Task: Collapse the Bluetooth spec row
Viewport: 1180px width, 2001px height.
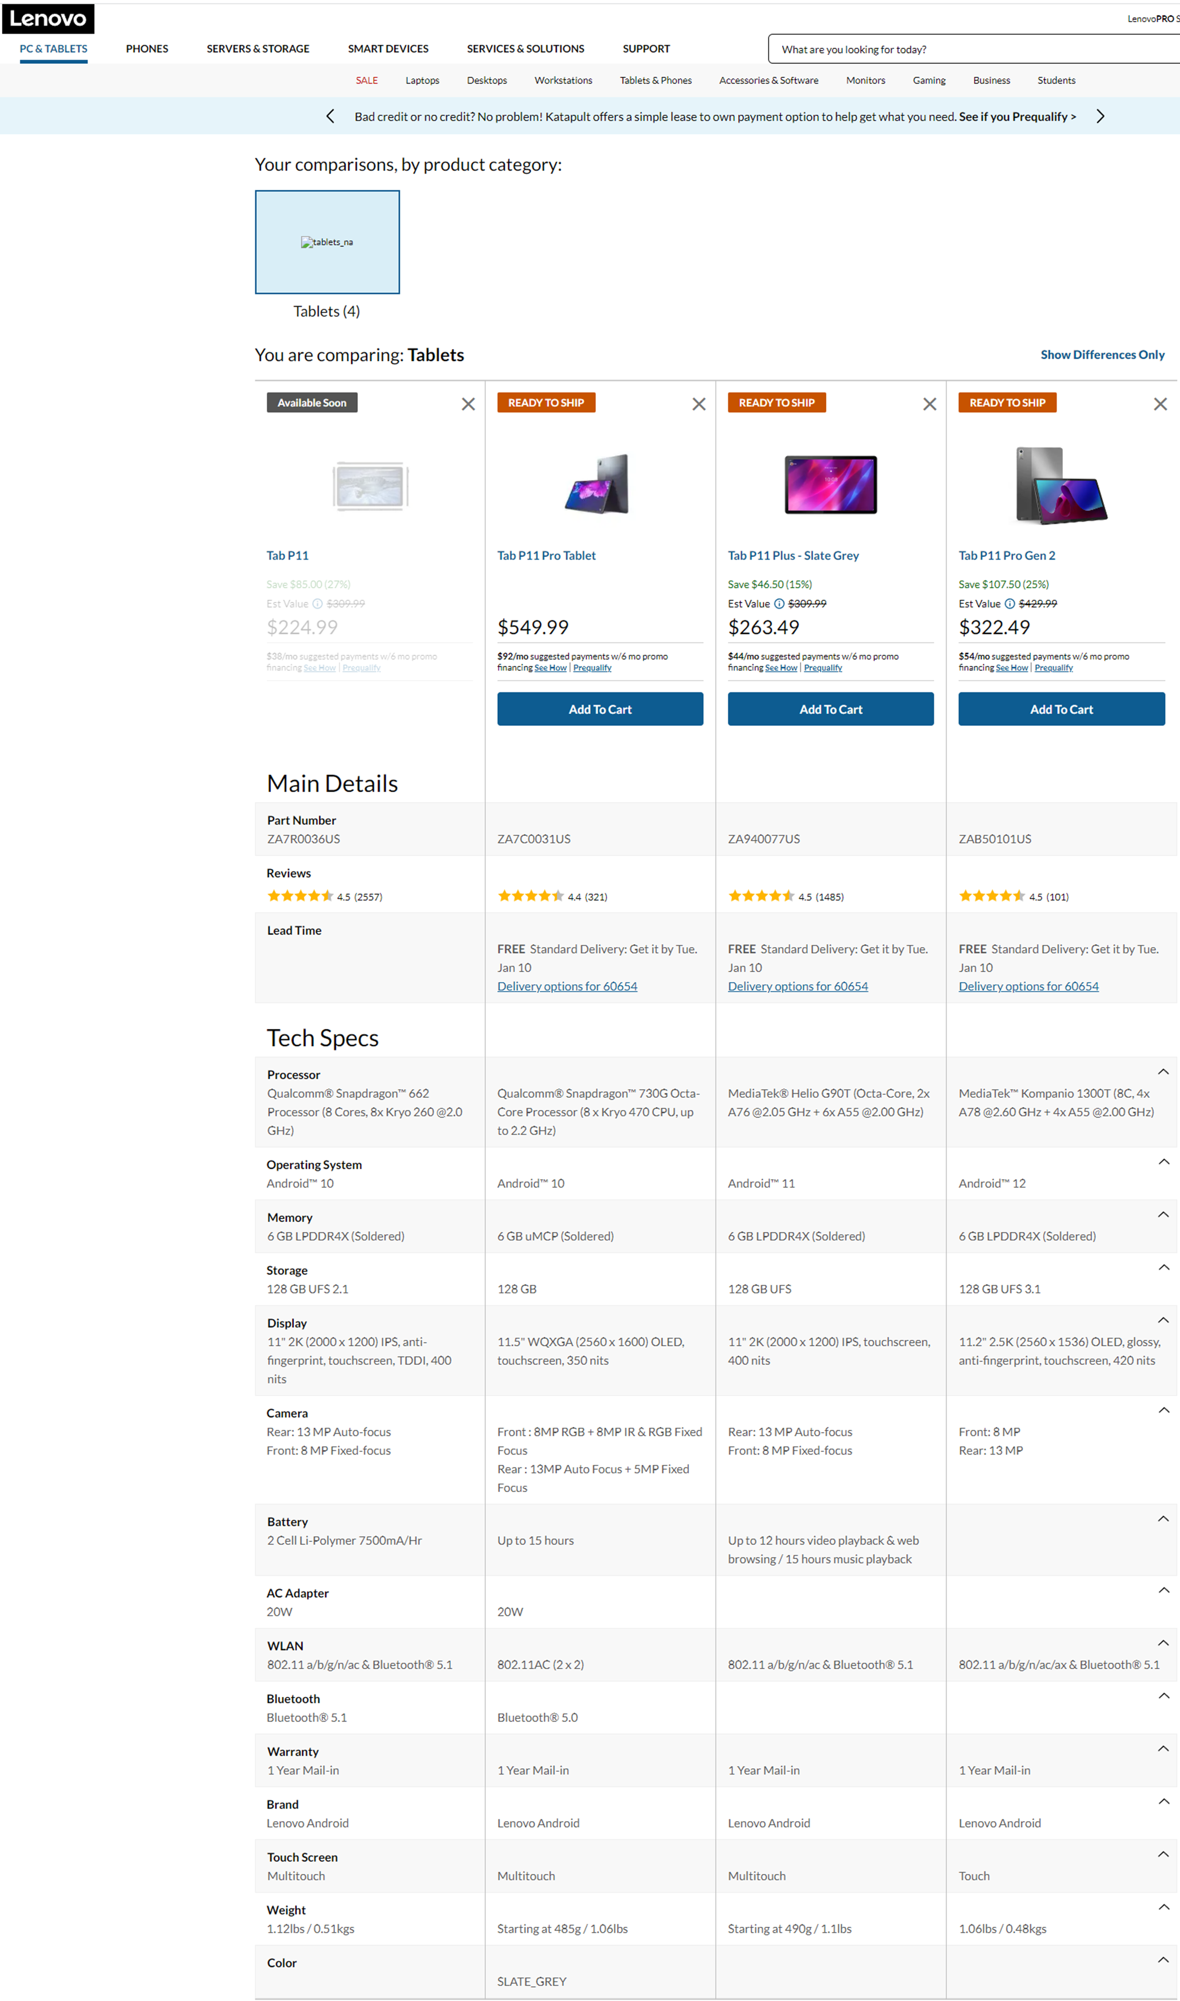Action: pyautogui.click(x=1163, y=1695)
